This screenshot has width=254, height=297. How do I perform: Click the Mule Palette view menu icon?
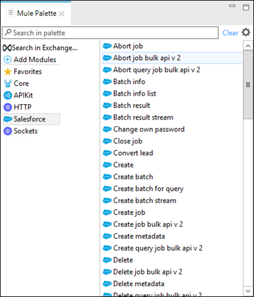pos(11,13)
